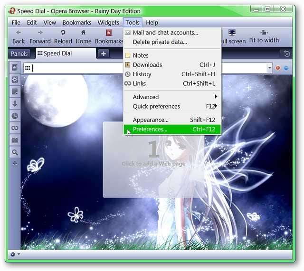Open Appearance settings
The width and height of the screenshot is (304, 271).
click(172, 120)
